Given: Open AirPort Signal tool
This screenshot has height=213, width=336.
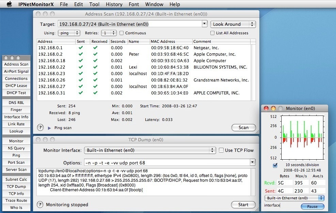Looking at the screenshot, I should click(x=16, y=71).
